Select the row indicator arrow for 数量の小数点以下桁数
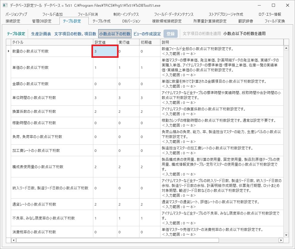This screenshot has width=295, height=249. [x=8, y=51]
